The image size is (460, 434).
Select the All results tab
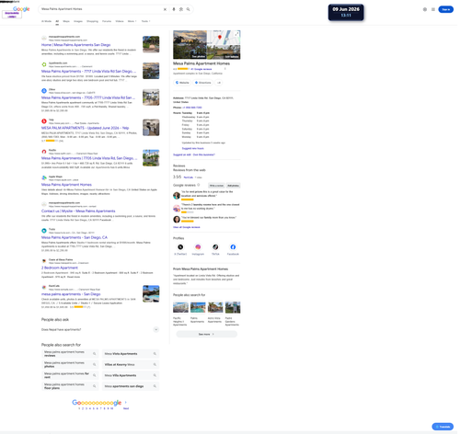pyautogui.click(x=57, y=21)
